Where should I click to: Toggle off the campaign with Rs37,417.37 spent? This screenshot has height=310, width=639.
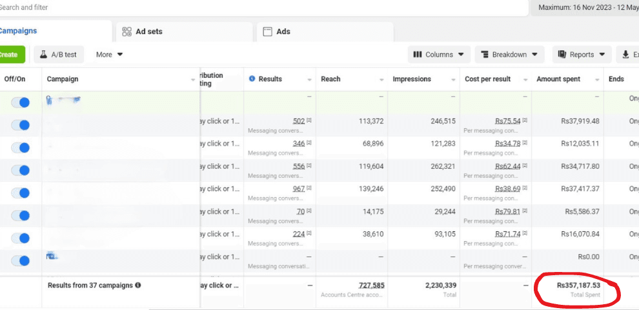coord(21,193)
